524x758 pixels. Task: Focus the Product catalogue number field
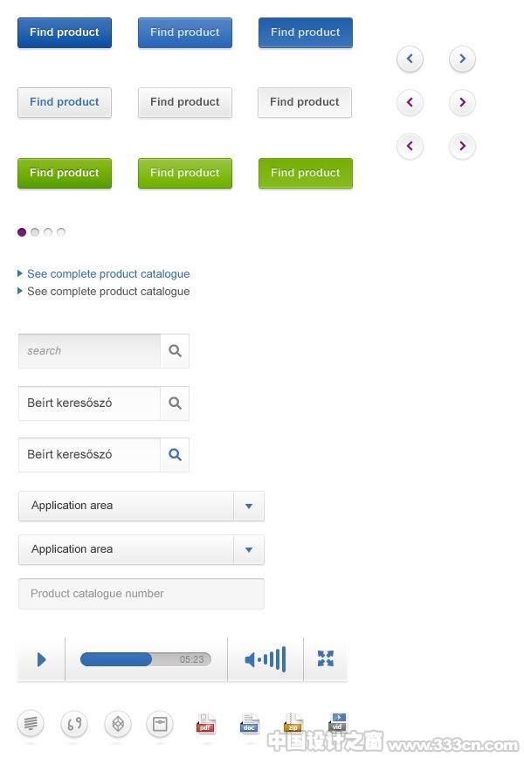pyautogui.click(x=141, y=594)
